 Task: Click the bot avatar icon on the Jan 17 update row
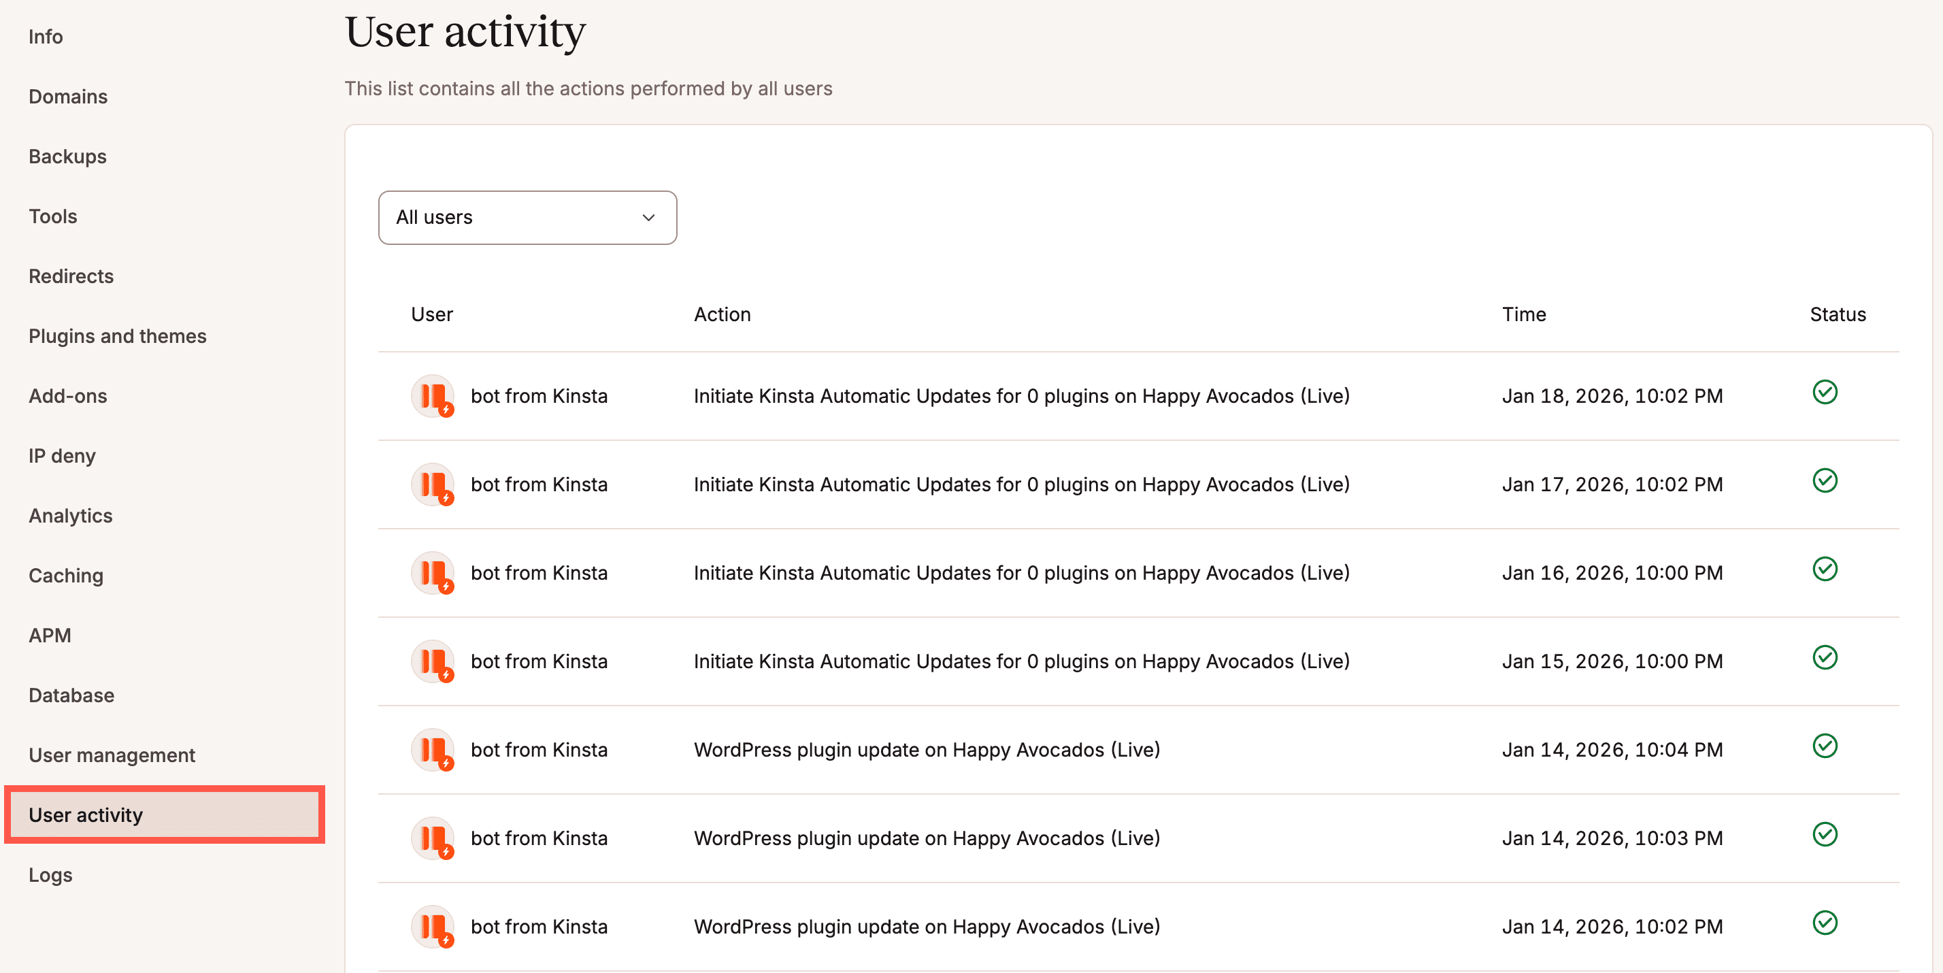(433, 484)
